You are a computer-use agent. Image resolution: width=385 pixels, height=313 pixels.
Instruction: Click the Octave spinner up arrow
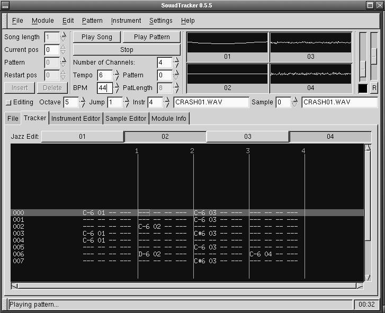pyautogui.click(x=83, y=100)
